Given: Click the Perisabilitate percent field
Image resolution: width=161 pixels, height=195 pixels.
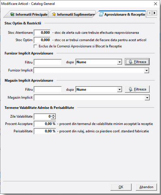Looking at the screenshot, I should [45, 131].
